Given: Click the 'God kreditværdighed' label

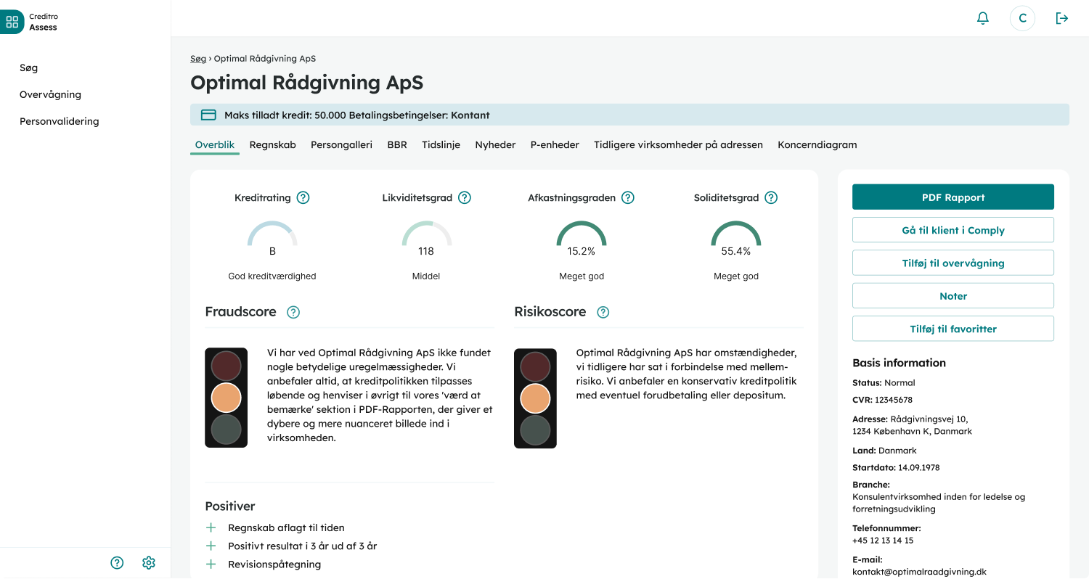Looking at the screenshot, I should [272, 276].
